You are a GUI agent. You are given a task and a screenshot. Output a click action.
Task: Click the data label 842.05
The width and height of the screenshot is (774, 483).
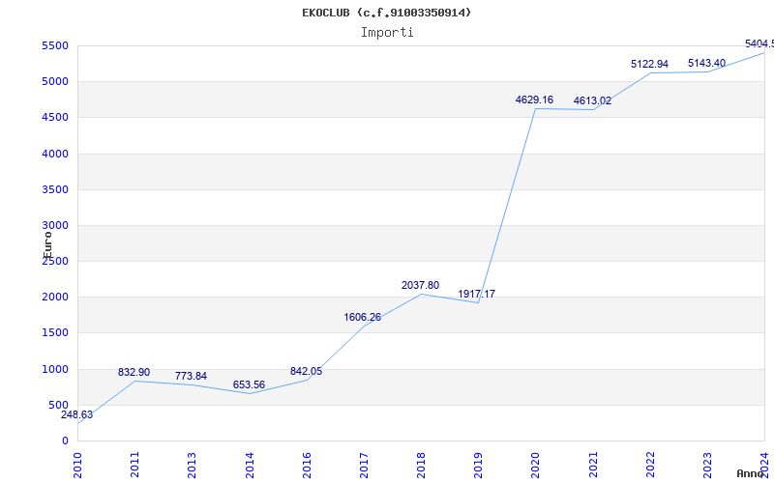click(x=306, y=372)
